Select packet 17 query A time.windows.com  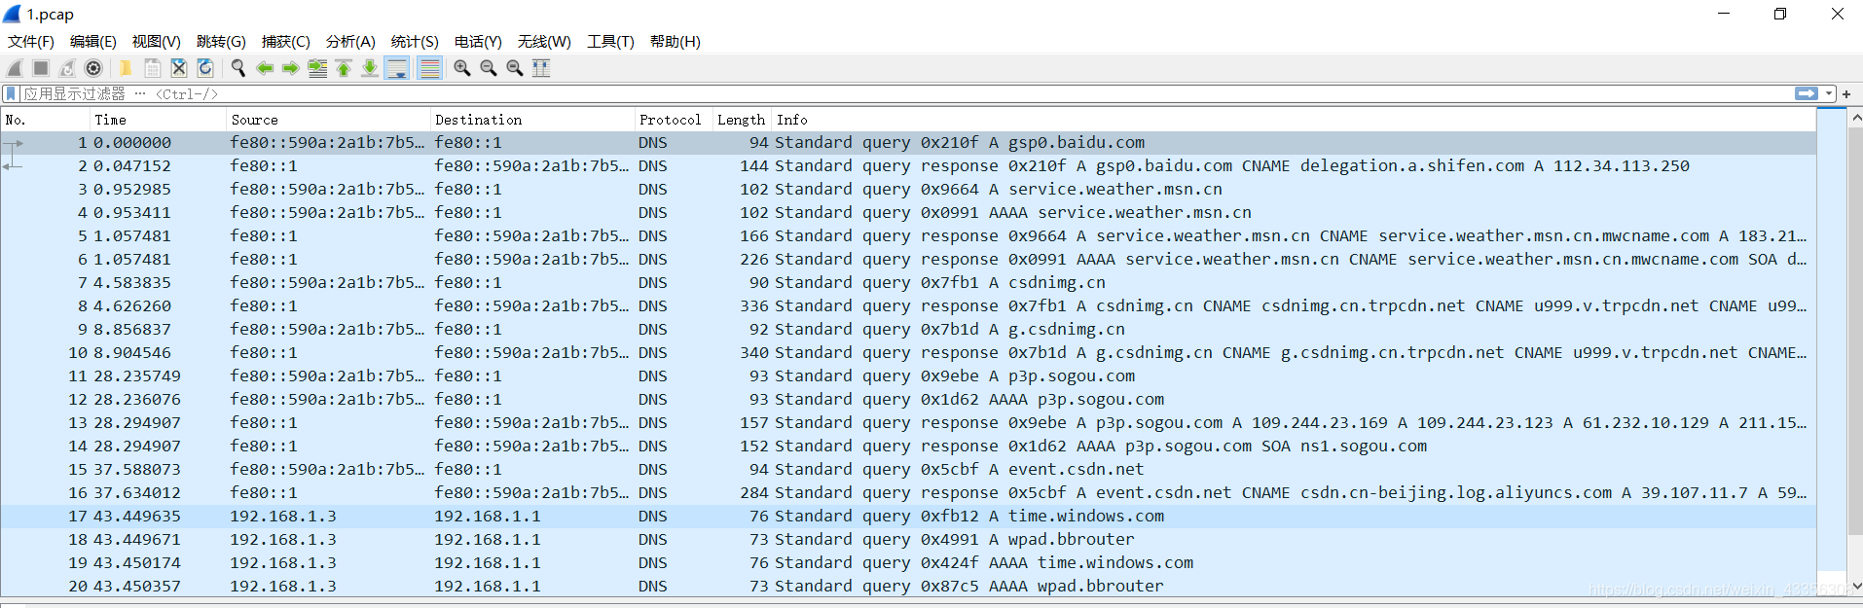[908, 516]
